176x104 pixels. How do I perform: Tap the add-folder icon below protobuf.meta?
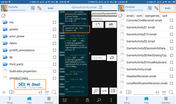point(12,92)
